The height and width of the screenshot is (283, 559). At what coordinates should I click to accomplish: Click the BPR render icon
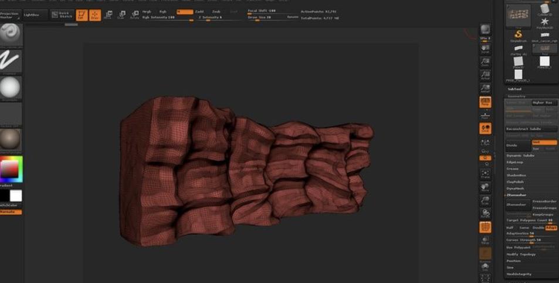pyautogui.click(x=485, y=31)
